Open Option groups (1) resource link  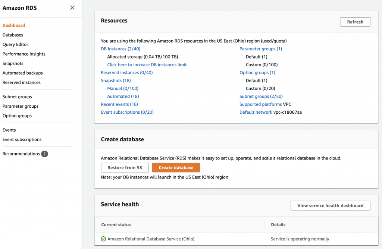pos(257,73)
